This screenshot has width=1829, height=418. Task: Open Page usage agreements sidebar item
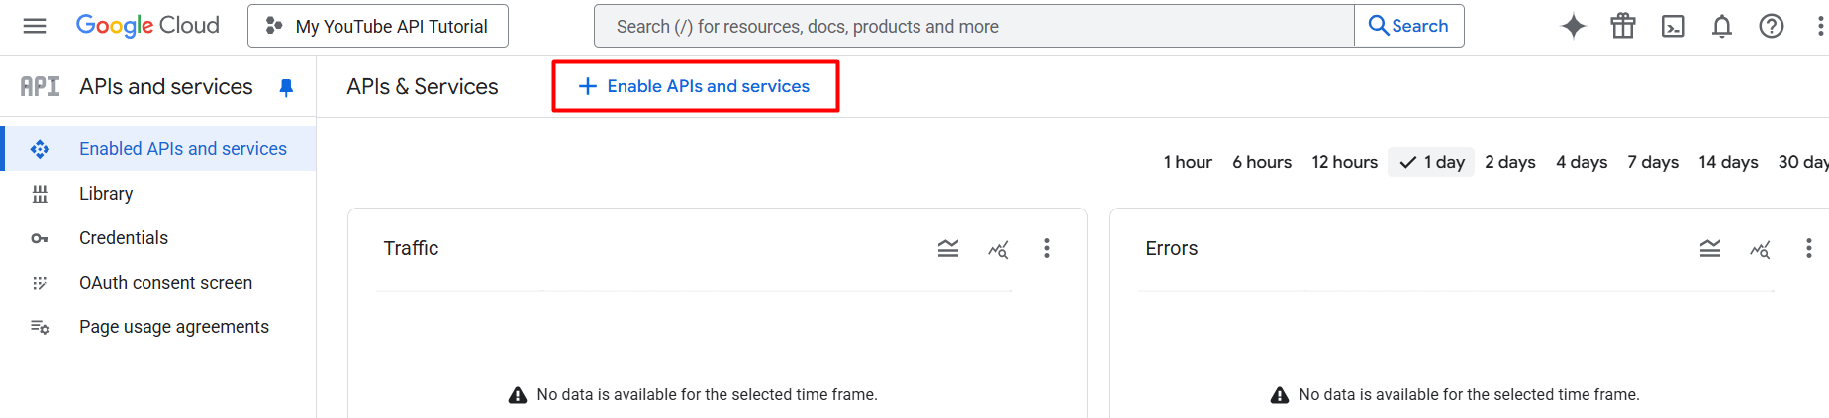(158, 327)
